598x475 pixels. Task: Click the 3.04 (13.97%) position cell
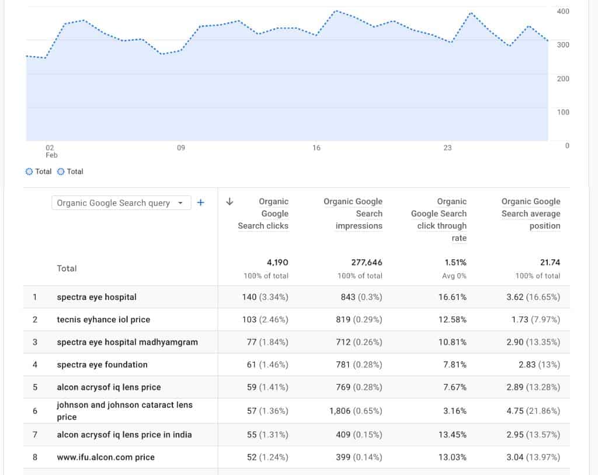coord(533,457)
